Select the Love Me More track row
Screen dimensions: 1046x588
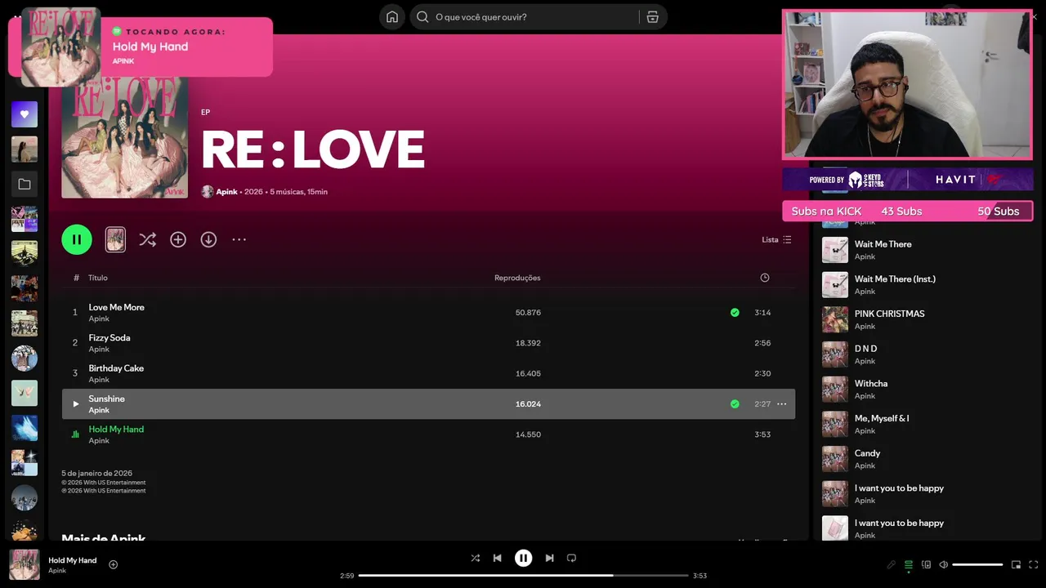pos(428,312)
